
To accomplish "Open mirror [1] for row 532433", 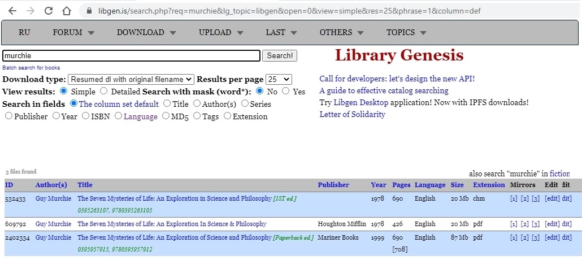I will click(x=514, y=199).
